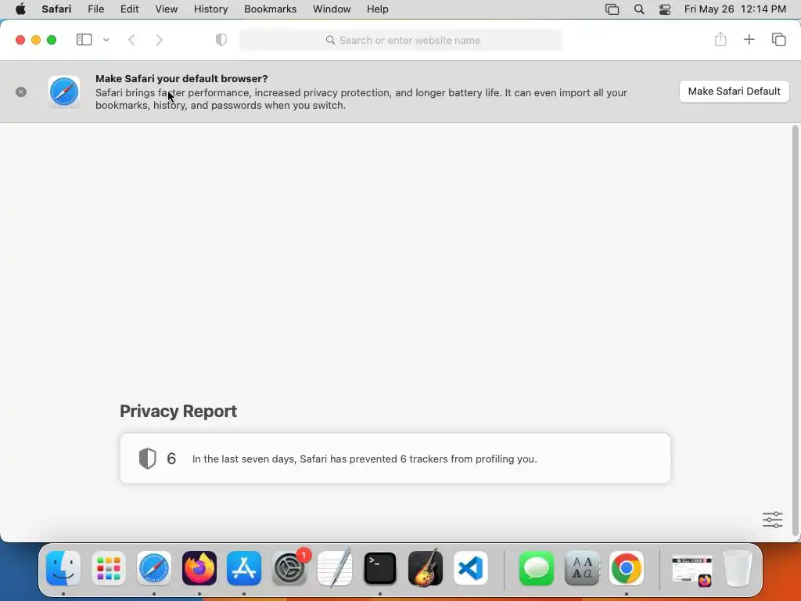
Task: Open Visual Studio Code from the Dock
Action: tap(470, 568)
